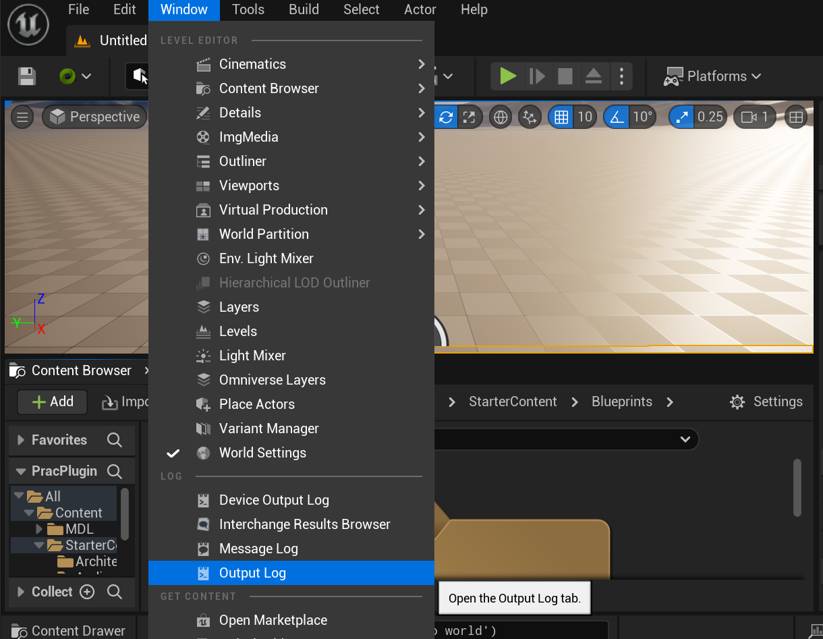Click the Unreal Engine logo icon
Screen dimensions: 823x639
point(28,26)
